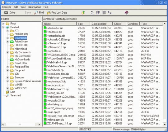Sort by Date modified column header

(x=101, y=24)
